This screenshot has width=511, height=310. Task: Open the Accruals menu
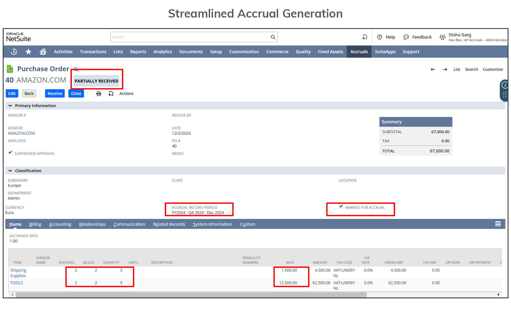click(x=359, y=52)
